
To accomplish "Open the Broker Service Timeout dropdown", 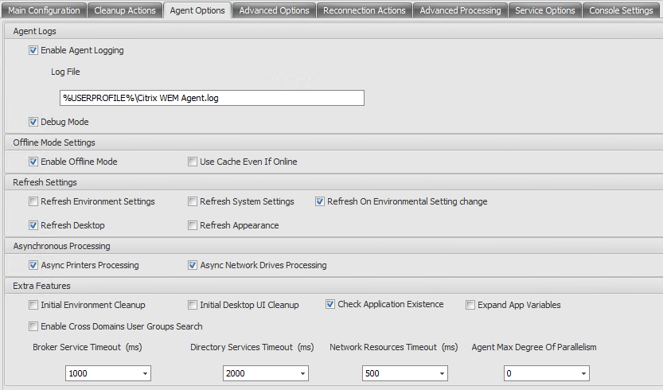I will pos(145,373).
